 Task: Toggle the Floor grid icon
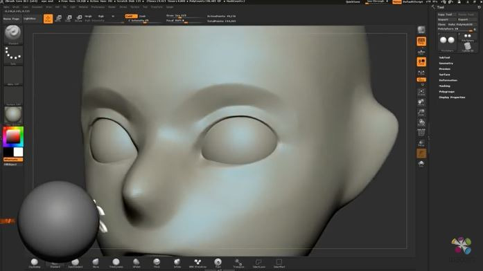pos(421,52)
